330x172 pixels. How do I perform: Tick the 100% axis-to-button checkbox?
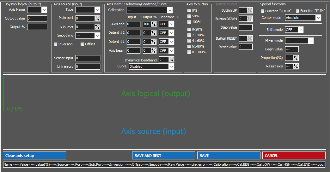[189, 22]
